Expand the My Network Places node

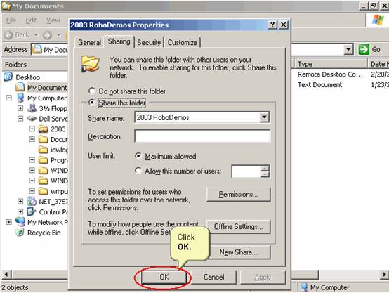click(8, 222)
